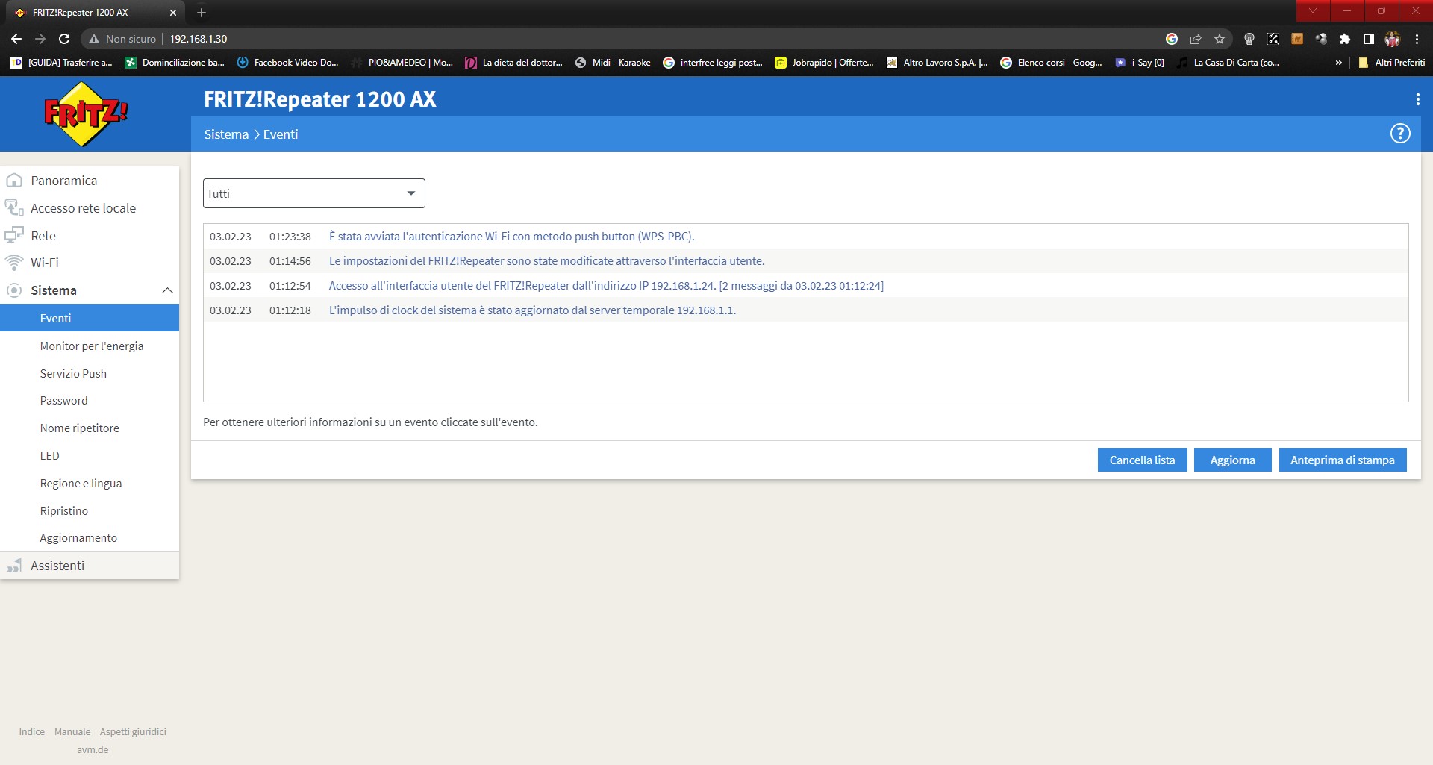Click the Aggiorna button
Image resolution: width=1433 pixels, height=765 pixels.
click(1233, 460)
